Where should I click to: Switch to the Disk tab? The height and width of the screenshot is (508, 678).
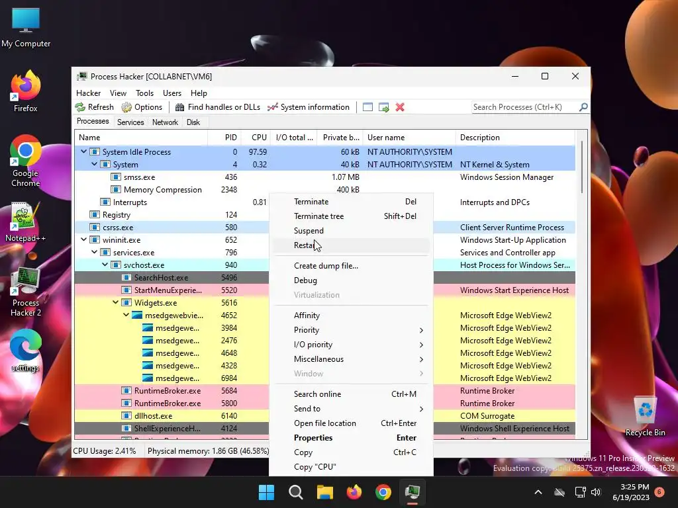click(x=193, y=122)
